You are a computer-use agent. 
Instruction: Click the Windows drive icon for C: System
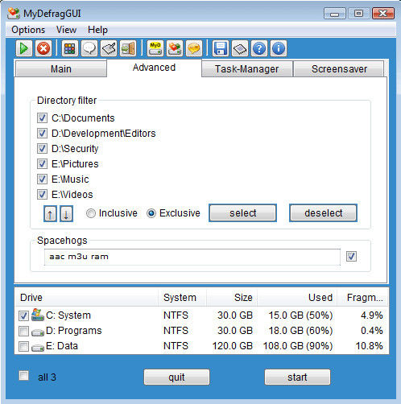(38, 315)
